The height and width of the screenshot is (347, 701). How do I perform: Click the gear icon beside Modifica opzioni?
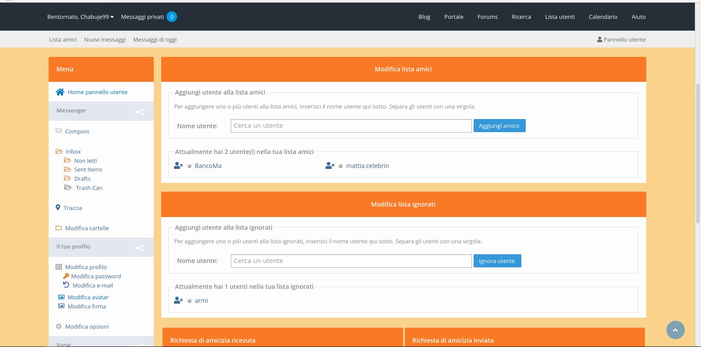point(59,326)
